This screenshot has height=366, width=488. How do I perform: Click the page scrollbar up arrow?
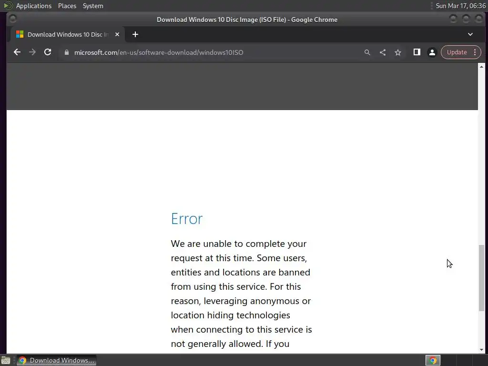tap(481, 67)
